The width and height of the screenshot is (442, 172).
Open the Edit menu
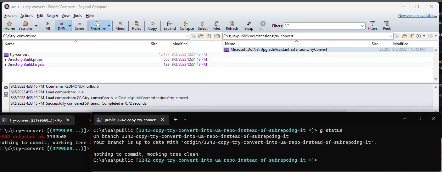(40, 16)
